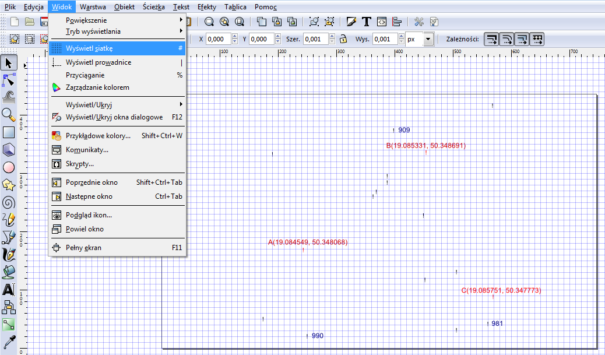605x355 pixels.
Task: Select the Star polygon tool
Action: [x=9, y=185]
